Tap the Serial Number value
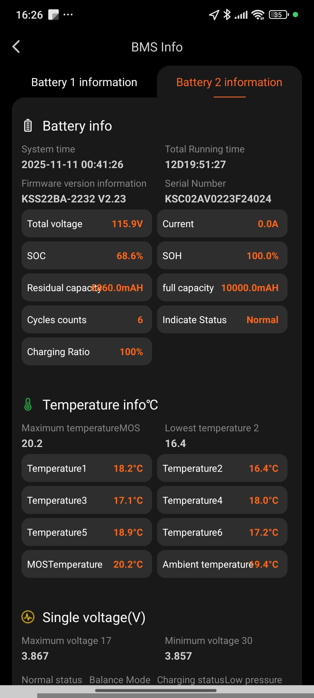The width and height of the screenshot is (314, 698). [218, 199]
